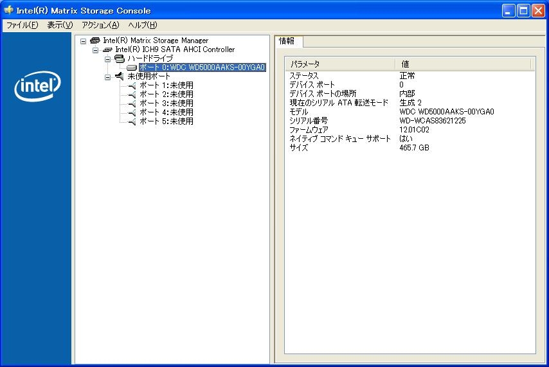
Task: Select Intel(R) ICH9 SATA AHCI Controller label
Action: click(175, 49)
